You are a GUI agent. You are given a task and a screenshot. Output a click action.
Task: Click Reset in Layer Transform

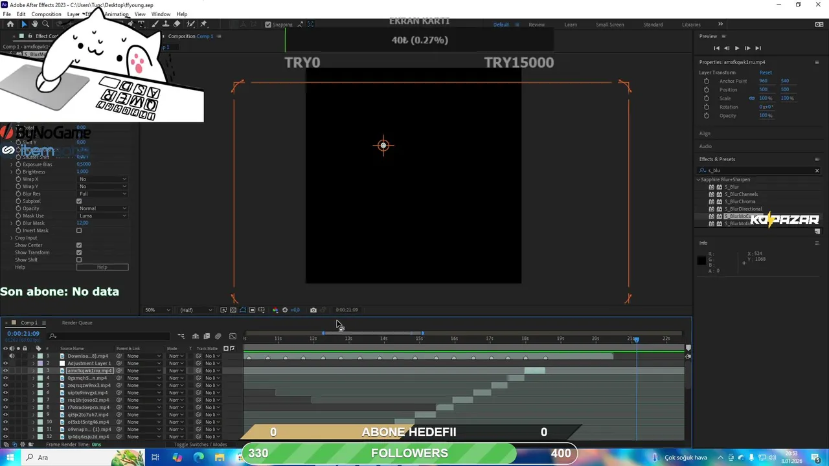click(x=766, y=72)
